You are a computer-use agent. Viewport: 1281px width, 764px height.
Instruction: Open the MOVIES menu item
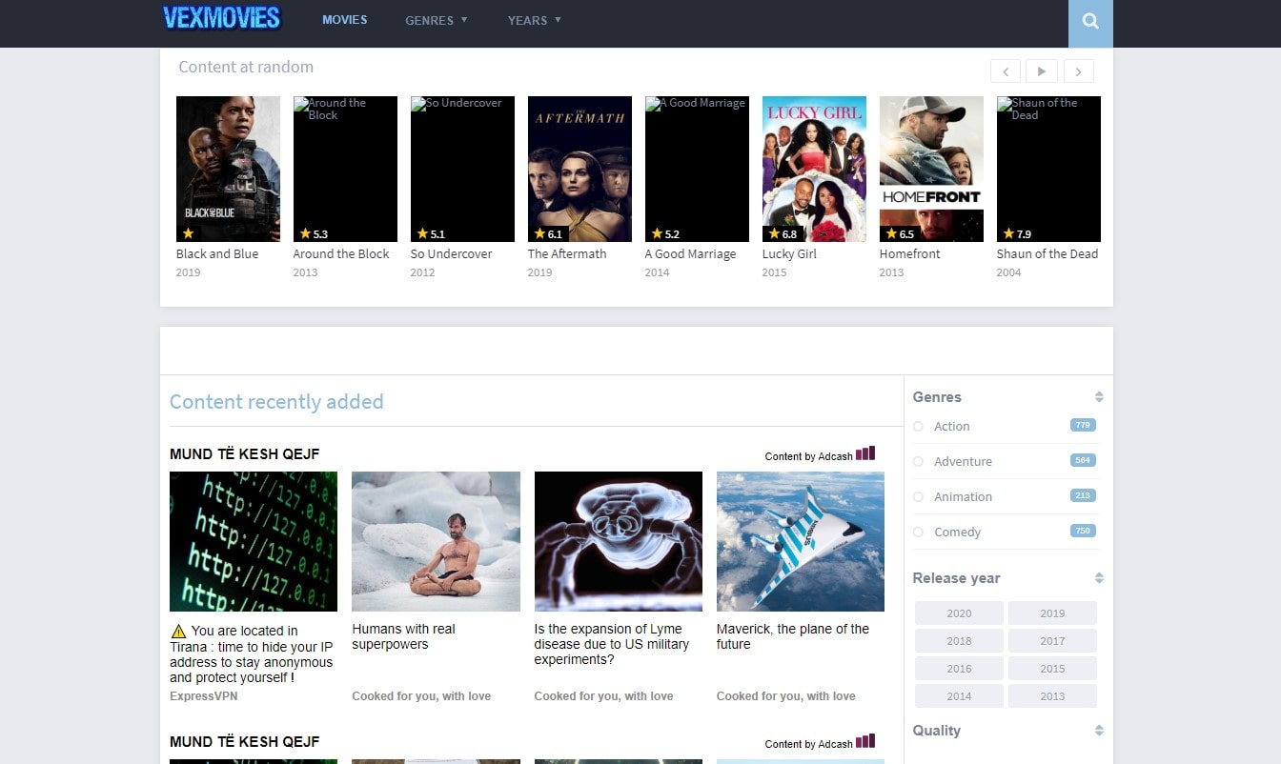(x=344, y=20)
